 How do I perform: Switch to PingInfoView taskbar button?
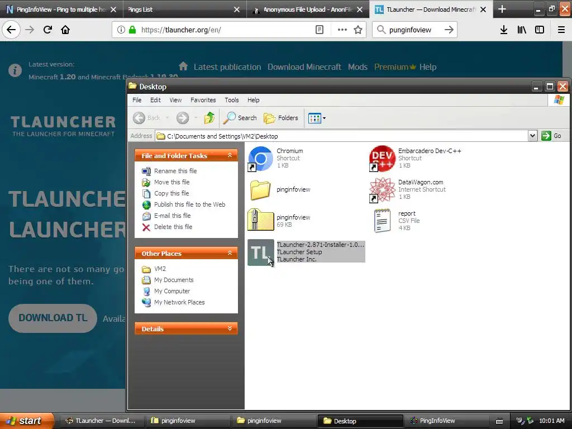click(x=447, y=421)
